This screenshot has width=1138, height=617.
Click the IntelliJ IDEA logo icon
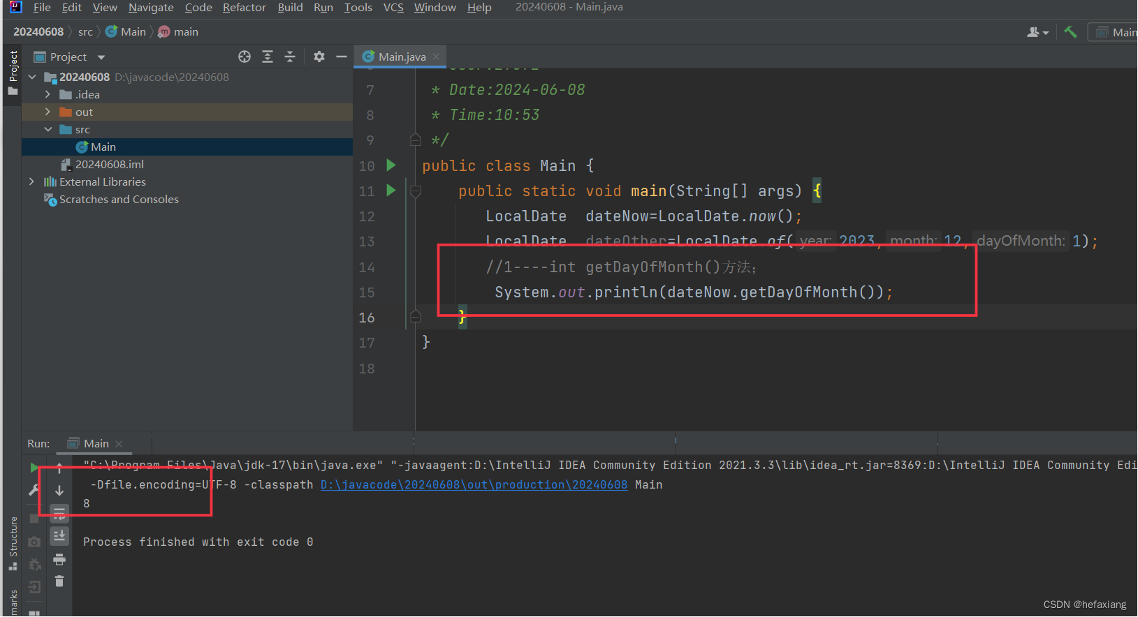click(15, 8)
